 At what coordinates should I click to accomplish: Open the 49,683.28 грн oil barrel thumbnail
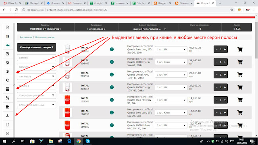(67, 49)
